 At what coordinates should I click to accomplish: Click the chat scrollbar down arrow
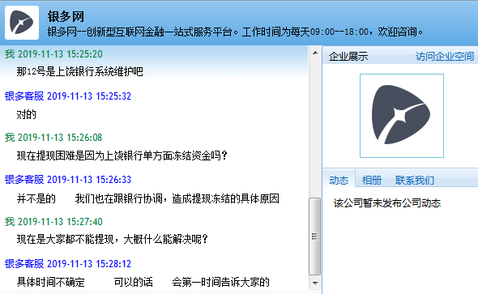click(315, 283)
